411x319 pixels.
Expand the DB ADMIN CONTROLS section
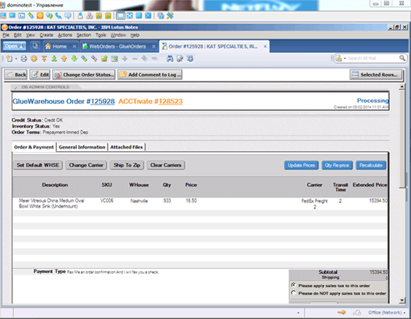pyautogui.click(x=16, y=87)
